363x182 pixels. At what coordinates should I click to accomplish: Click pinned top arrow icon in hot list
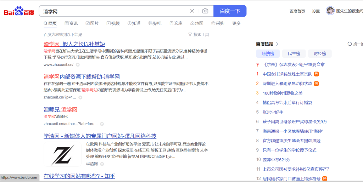point(258,64)
